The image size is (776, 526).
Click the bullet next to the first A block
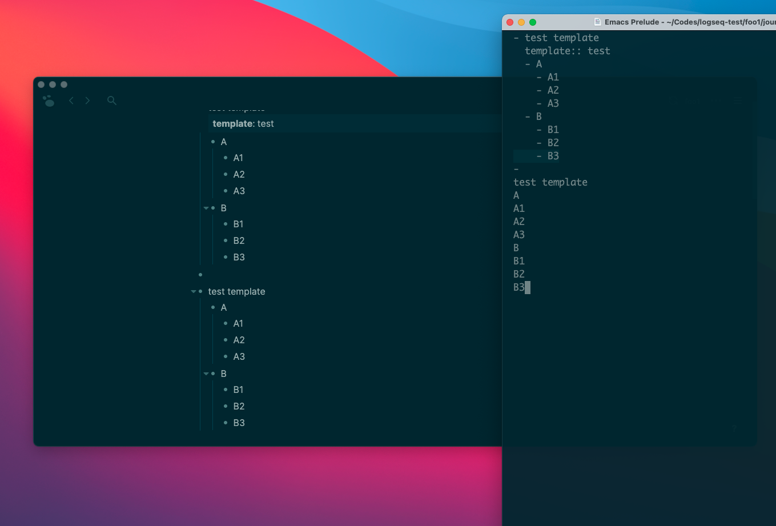pyautogui.click(x=214, y=142)
